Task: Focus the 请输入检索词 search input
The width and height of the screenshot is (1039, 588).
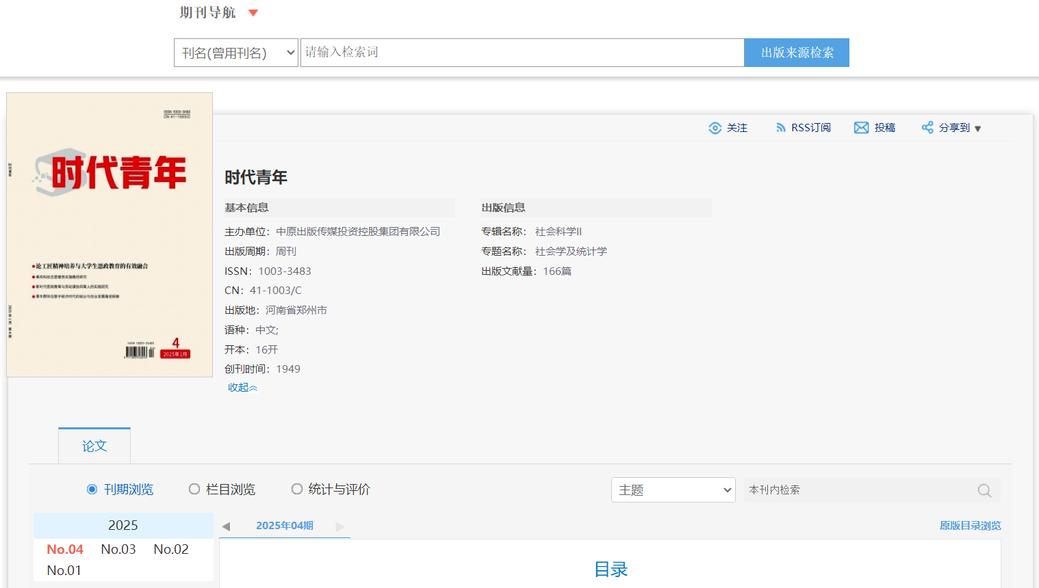Action: pyautogui.click(x=522, y=53)
